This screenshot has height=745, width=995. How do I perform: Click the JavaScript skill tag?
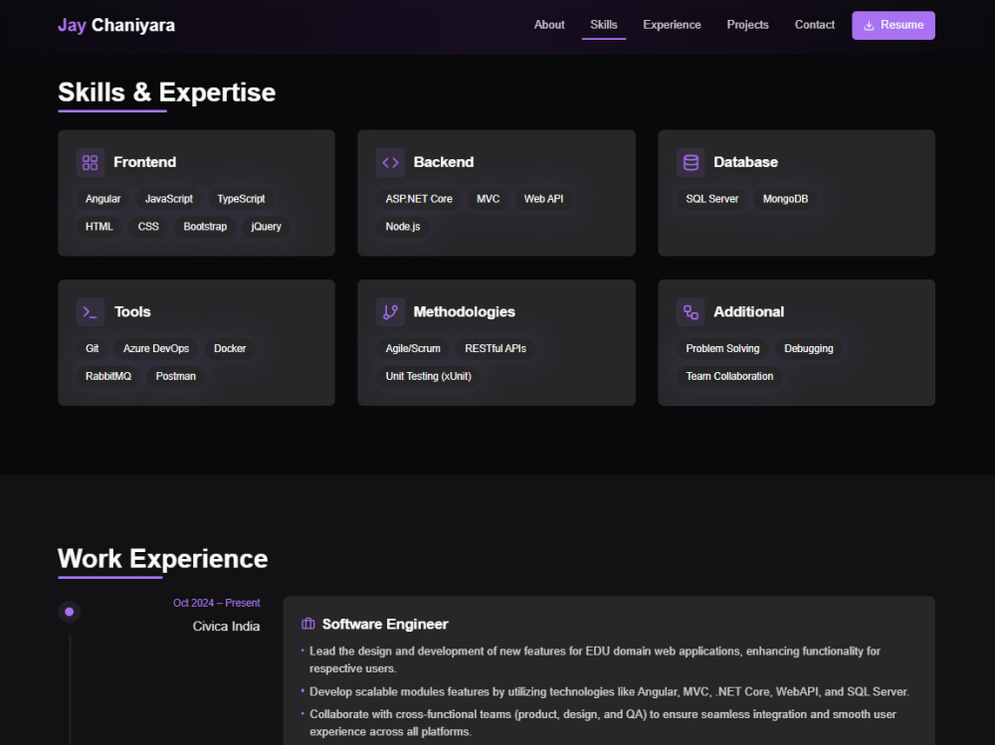[x=169, y=199]
